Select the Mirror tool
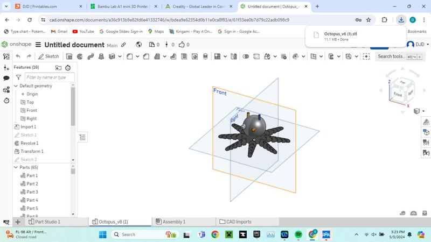 pyautogui.click(x=234, y=56)
